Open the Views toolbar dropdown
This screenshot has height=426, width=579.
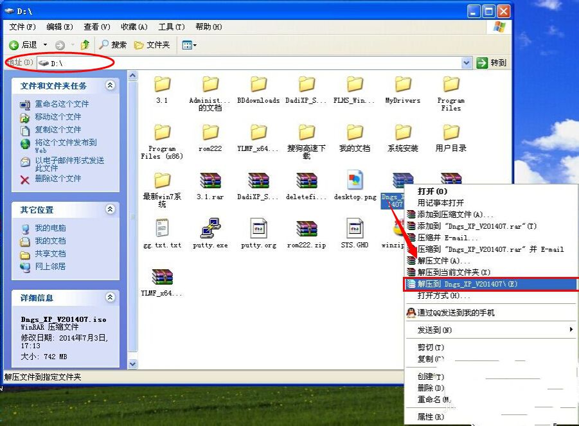click(189, 45)
